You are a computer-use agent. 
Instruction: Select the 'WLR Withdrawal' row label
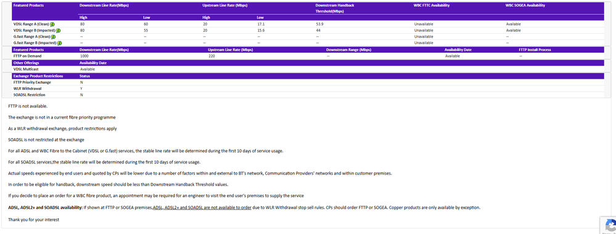pos(28,88)
